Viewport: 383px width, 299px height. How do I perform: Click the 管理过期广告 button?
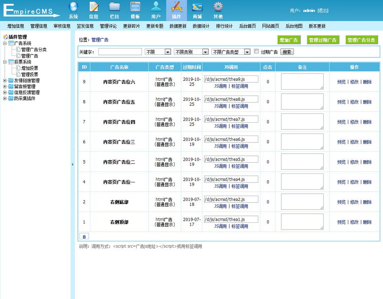[x=323, y=40]
